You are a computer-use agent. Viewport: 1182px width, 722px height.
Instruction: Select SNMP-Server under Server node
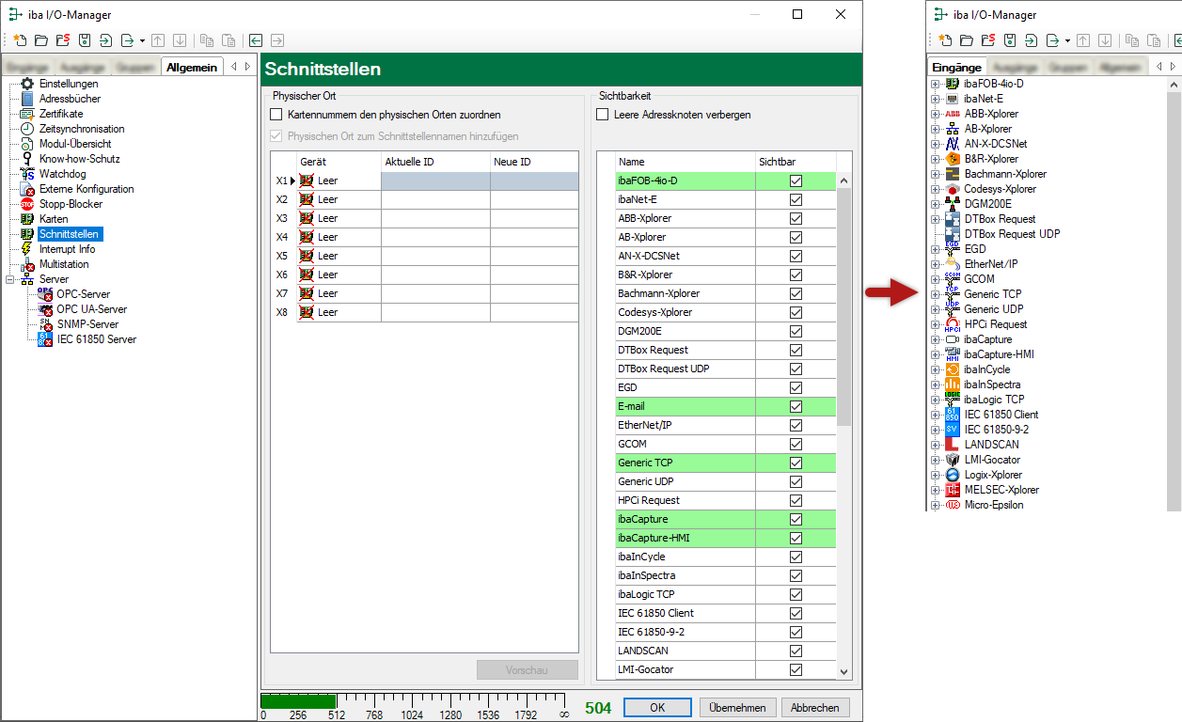click(x=87, y=324)
